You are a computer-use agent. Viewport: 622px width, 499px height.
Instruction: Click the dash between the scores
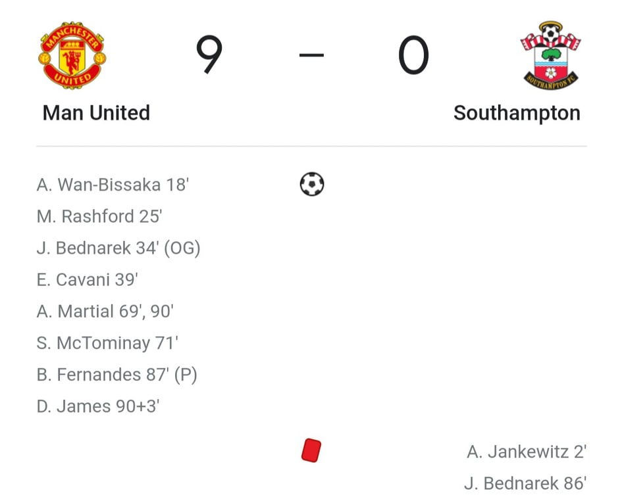tap(311, 55)
